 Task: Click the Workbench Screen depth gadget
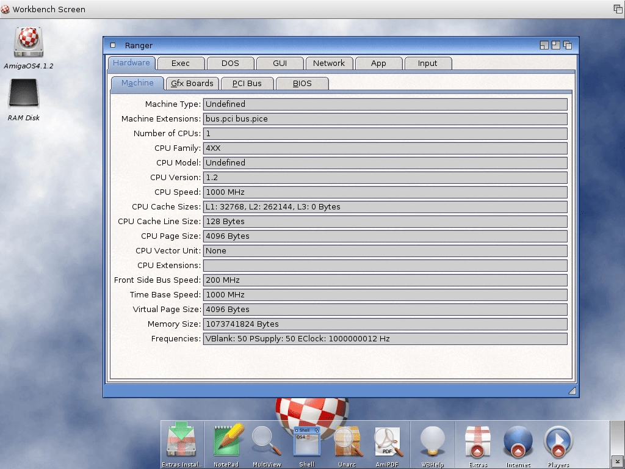[x=618, y=9]
